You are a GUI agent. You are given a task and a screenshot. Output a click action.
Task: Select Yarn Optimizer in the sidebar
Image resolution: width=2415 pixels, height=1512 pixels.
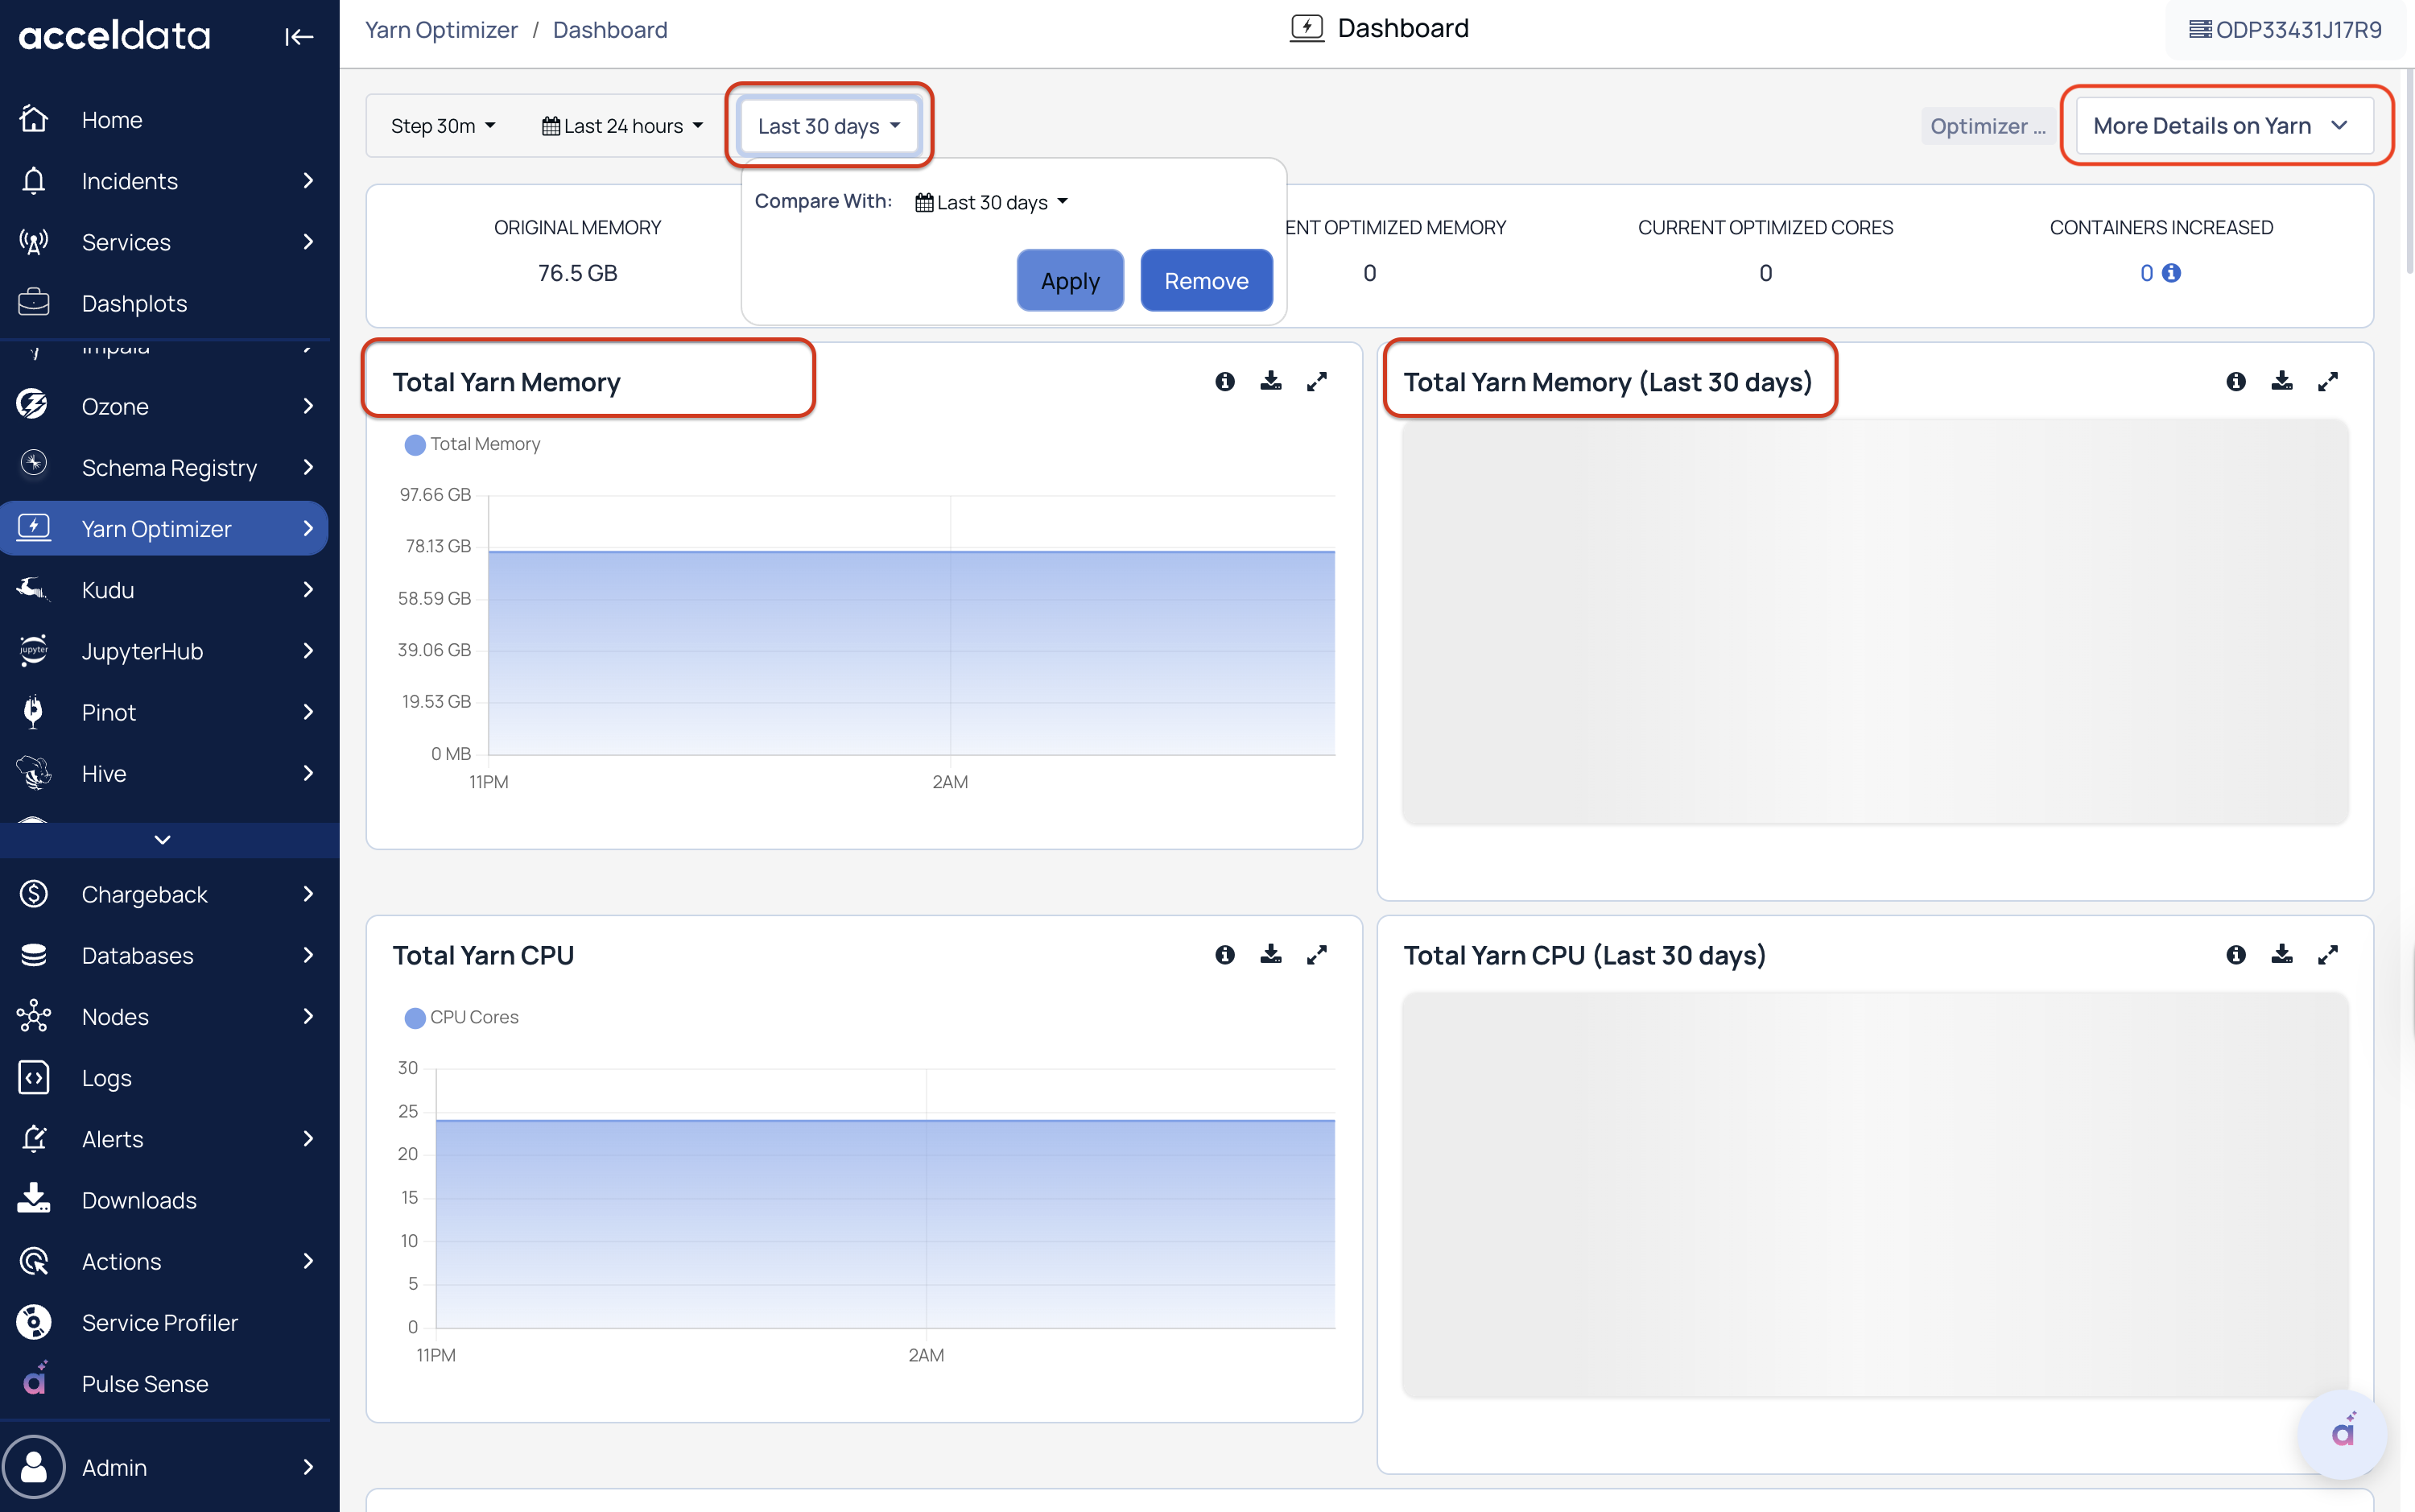coord(165,528)
